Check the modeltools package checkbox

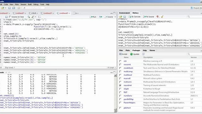(x=120, y=68)
